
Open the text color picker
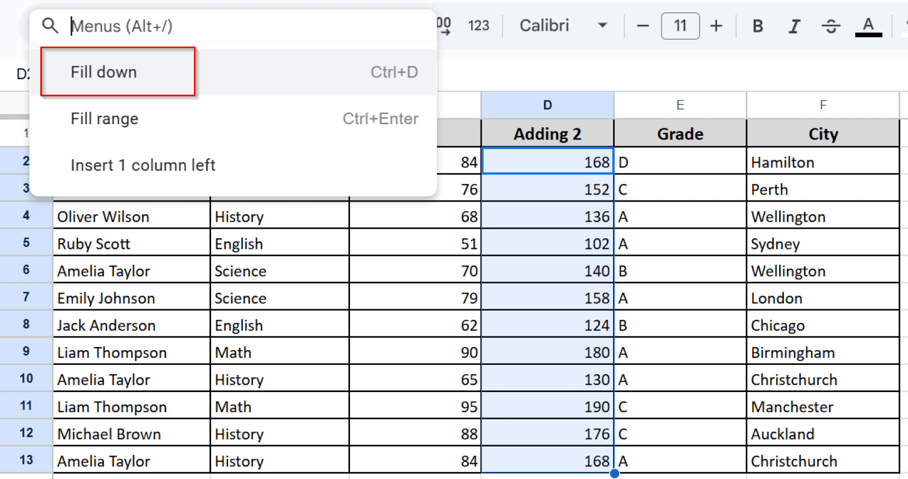click(868, 25)
